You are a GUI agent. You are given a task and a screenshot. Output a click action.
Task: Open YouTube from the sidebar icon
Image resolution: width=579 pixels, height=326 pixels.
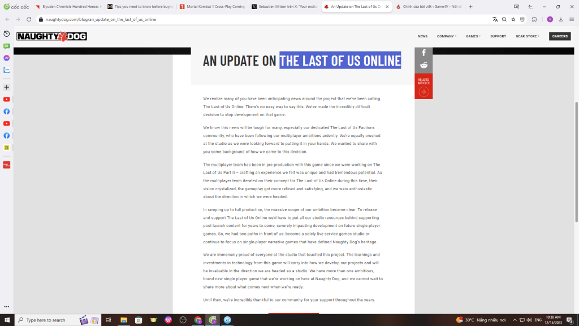pyautogui.click(x=6, y=100)
